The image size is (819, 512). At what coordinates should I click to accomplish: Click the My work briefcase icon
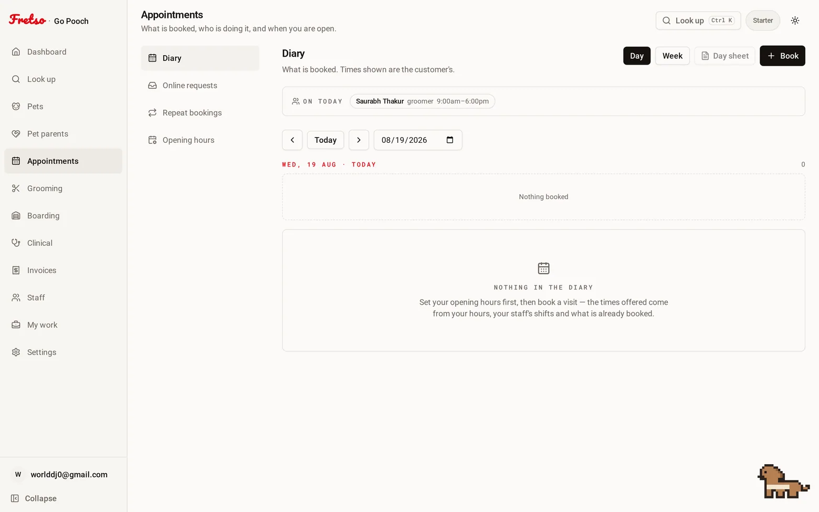pyautogui.click(x=16, y=325)
